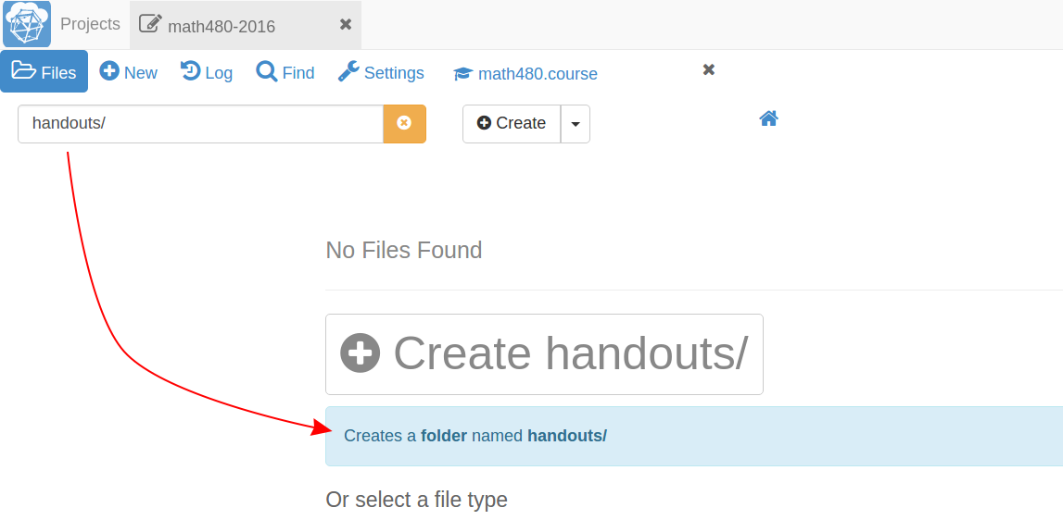Switch to the math480-2016 project tab
The image size is (1063, 520).
pos(221,26)
